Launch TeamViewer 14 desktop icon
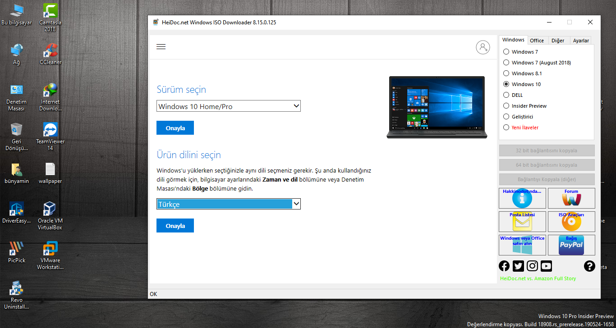The width and height of the screenshot is (616, 328). [x=50, y=137]
